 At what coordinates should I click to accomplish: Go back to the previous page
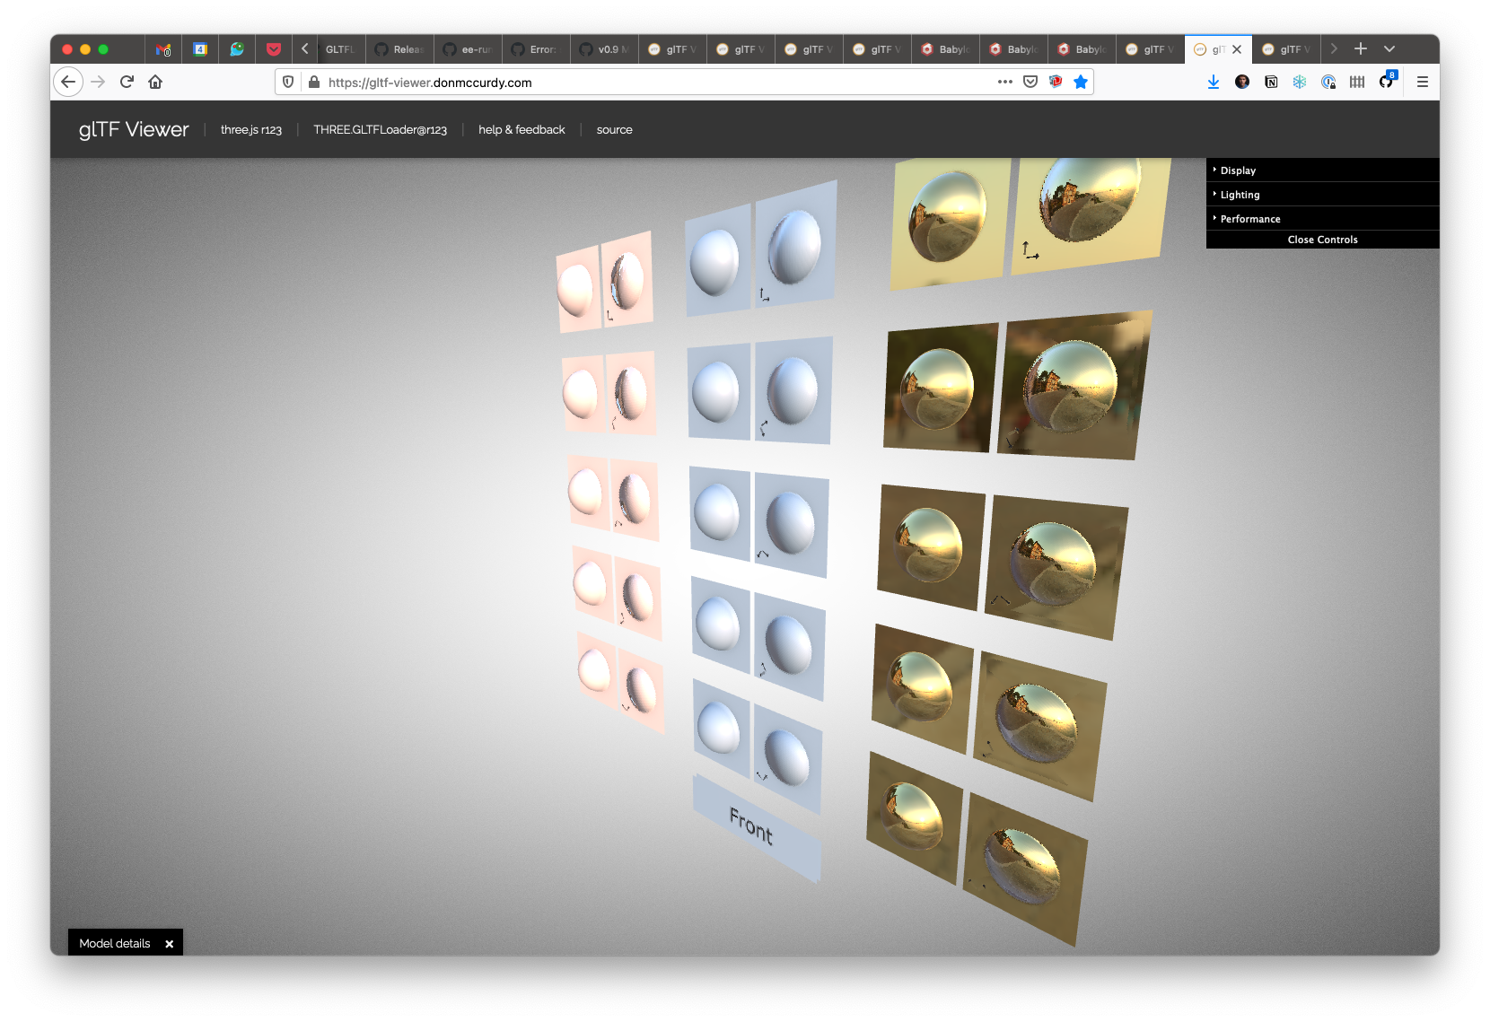click(x=68, y=82)
